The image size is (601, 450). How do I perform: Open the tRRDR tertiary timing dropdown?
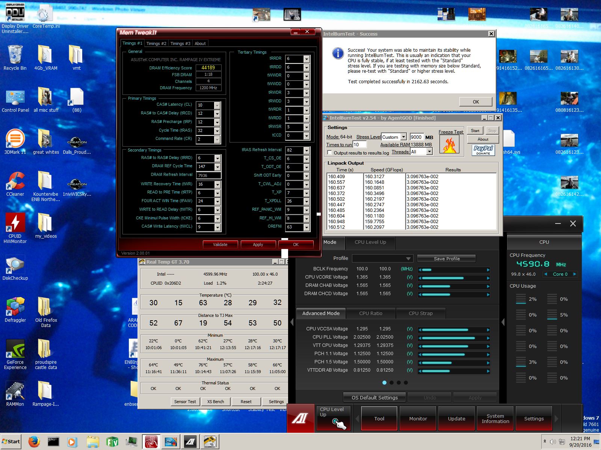pyautogui.click(x=307, y=59)
